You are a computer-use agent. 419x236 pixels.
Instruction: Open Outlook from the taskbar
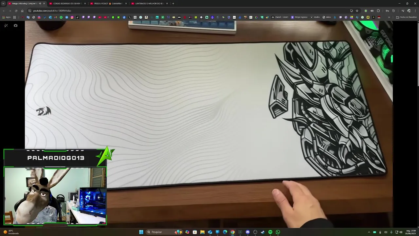click(x=210, y=232)
